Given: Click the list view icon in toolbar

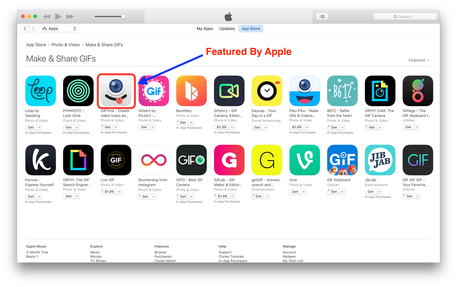Looking at the screenshot, I should click(x=322, y=17).
